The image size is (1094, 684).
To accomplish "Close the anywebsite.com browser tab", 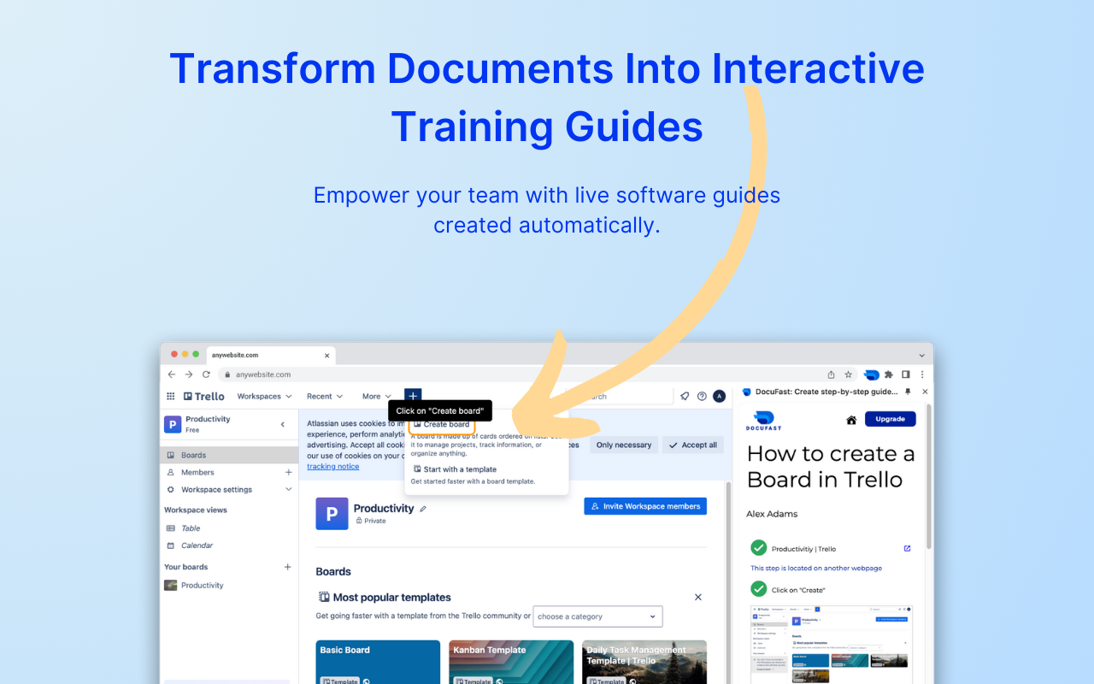I will (x=326, y=355).
